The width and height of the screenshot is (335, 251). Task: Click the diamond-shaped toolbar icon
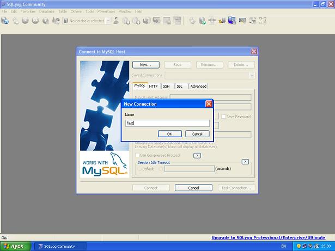tap(192, 21)
